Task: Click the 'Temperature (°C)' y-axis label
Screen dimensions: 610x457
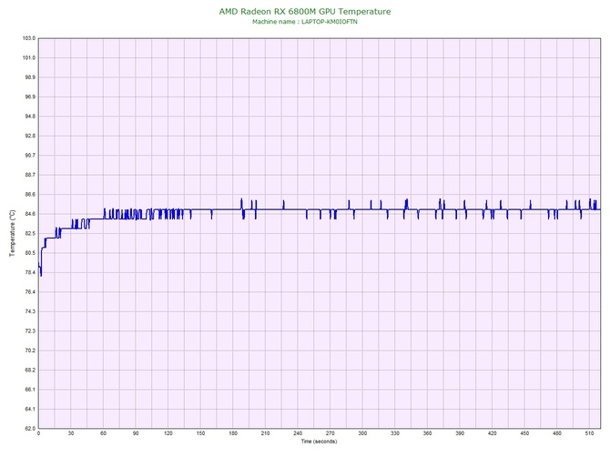Action: (13, 233)
